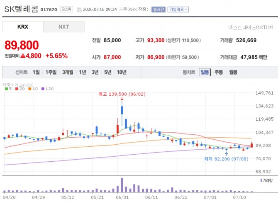Image resolution: width=278 pixels, height=204 pixels.
Task: Click the 거래량 value 526,669
Action: (x=246, y=40)
